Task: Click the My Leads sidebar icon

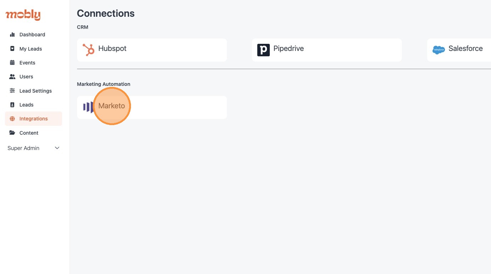Action: point(12,49)
